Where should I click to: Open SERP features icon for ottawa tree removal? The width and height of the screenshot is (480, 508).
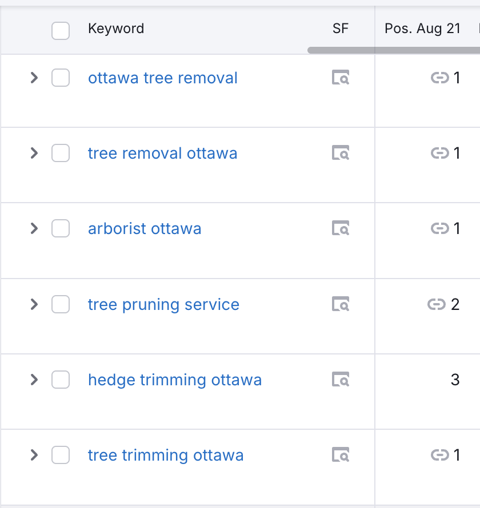[x=341, y=78]
